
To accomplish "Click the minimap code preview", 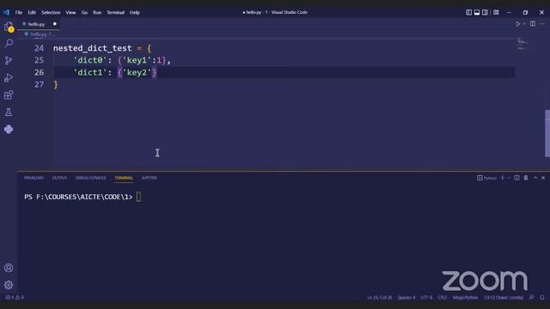I will (x=522, y=44).
